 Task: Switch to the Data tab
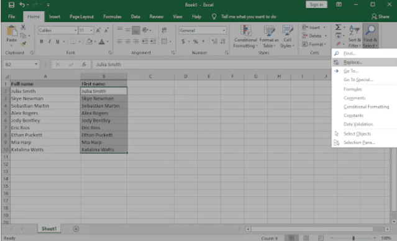135,17
